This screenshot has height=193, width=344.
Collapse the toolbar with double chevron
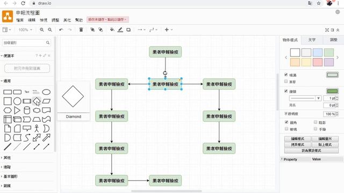pos(338,30)
